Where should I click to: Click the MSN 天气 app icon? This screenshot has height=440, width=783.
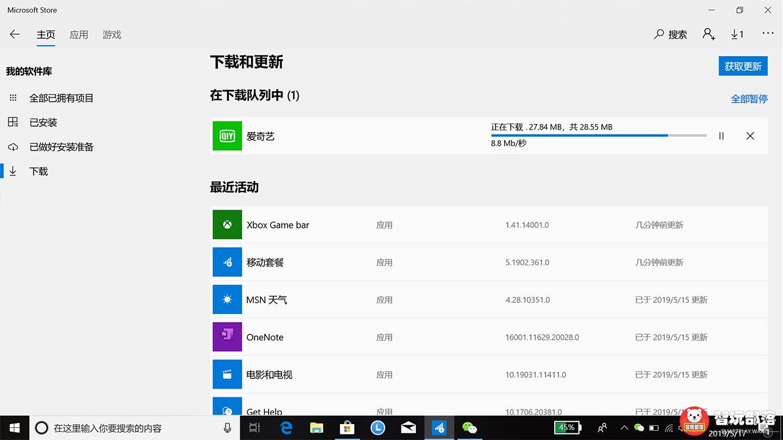(227, 299)
